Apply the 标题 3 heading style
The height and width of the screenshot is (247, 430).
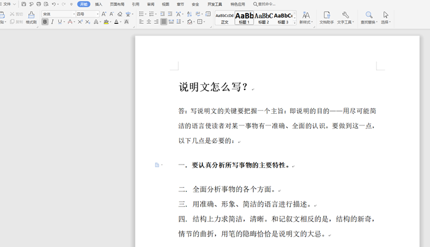pyautogui.click(x=283, y=18)
